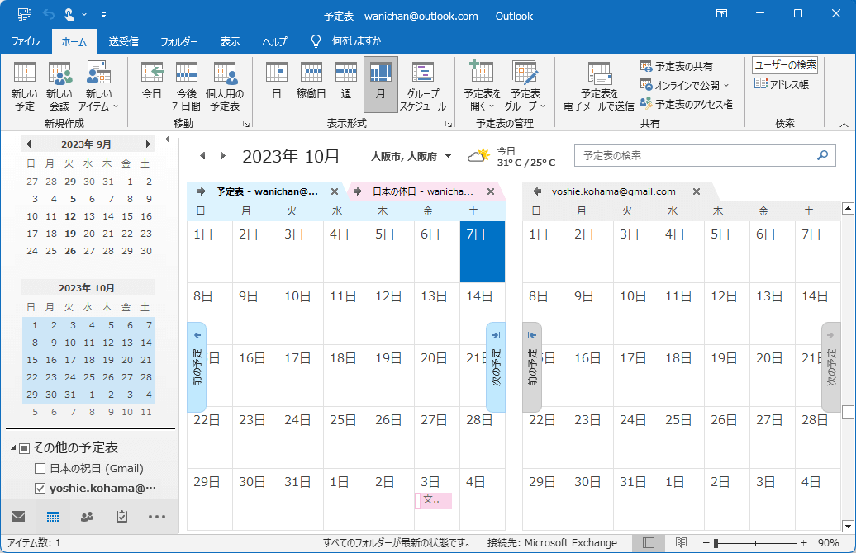Open the Calendar module in the navigation bar
Screen dimensions: 856x553
53,517
